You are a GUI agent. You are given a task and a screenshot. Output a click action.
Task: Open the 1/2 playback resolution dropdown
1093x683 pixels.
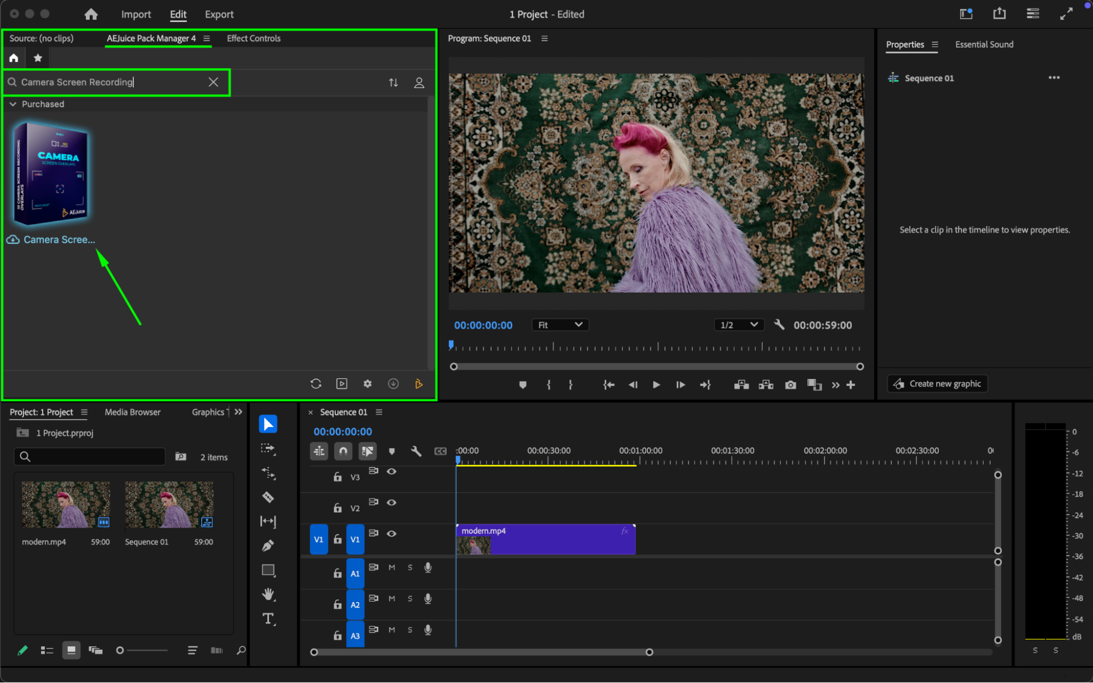click(738, 325)
